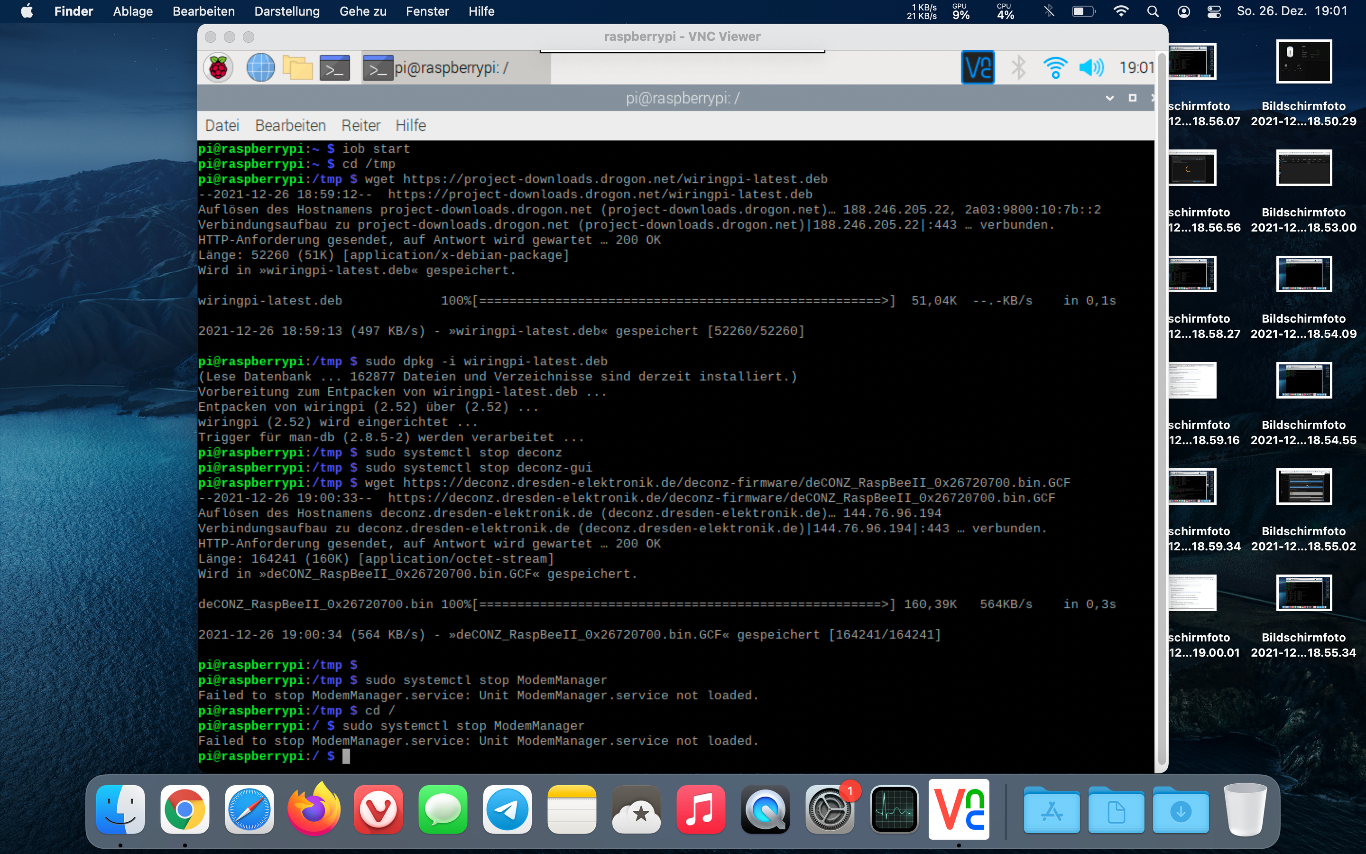
Task: Open the Finder Darstellung menu
Action: tap(287, 11)
